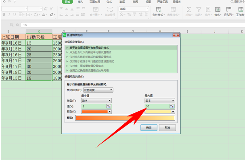Screen dimensions: 245x160
Task: Switch to the 公式 tab
Action: (x=109, y=2)
